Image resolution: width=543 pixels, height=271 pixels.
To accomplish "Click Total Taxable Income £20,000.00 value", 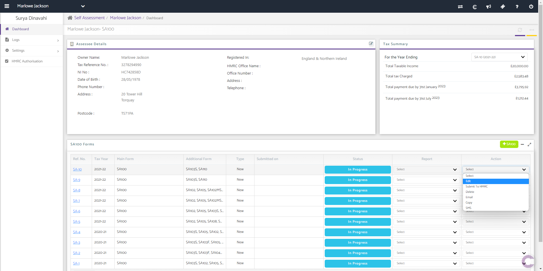I will 519,66.
